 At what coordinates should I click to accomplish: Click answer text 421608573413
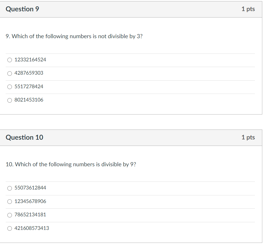tap(32, 228)
